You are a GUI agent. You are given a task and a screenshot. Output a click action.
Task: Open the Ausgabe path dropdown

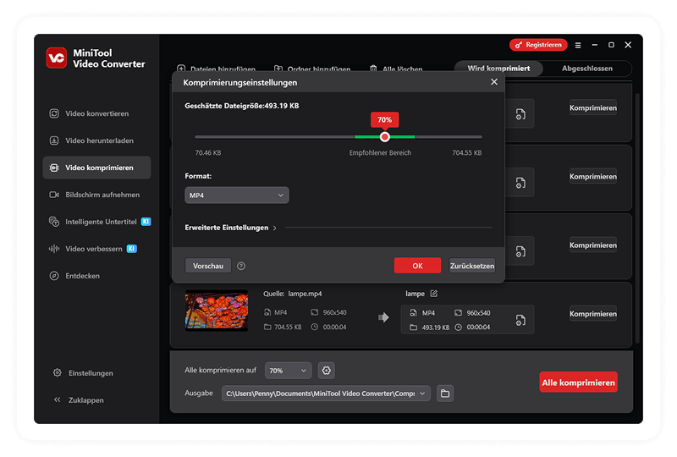(326, 394)
